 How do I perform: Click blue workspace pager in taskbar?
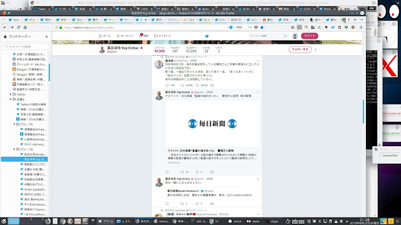tap(14, 221)
